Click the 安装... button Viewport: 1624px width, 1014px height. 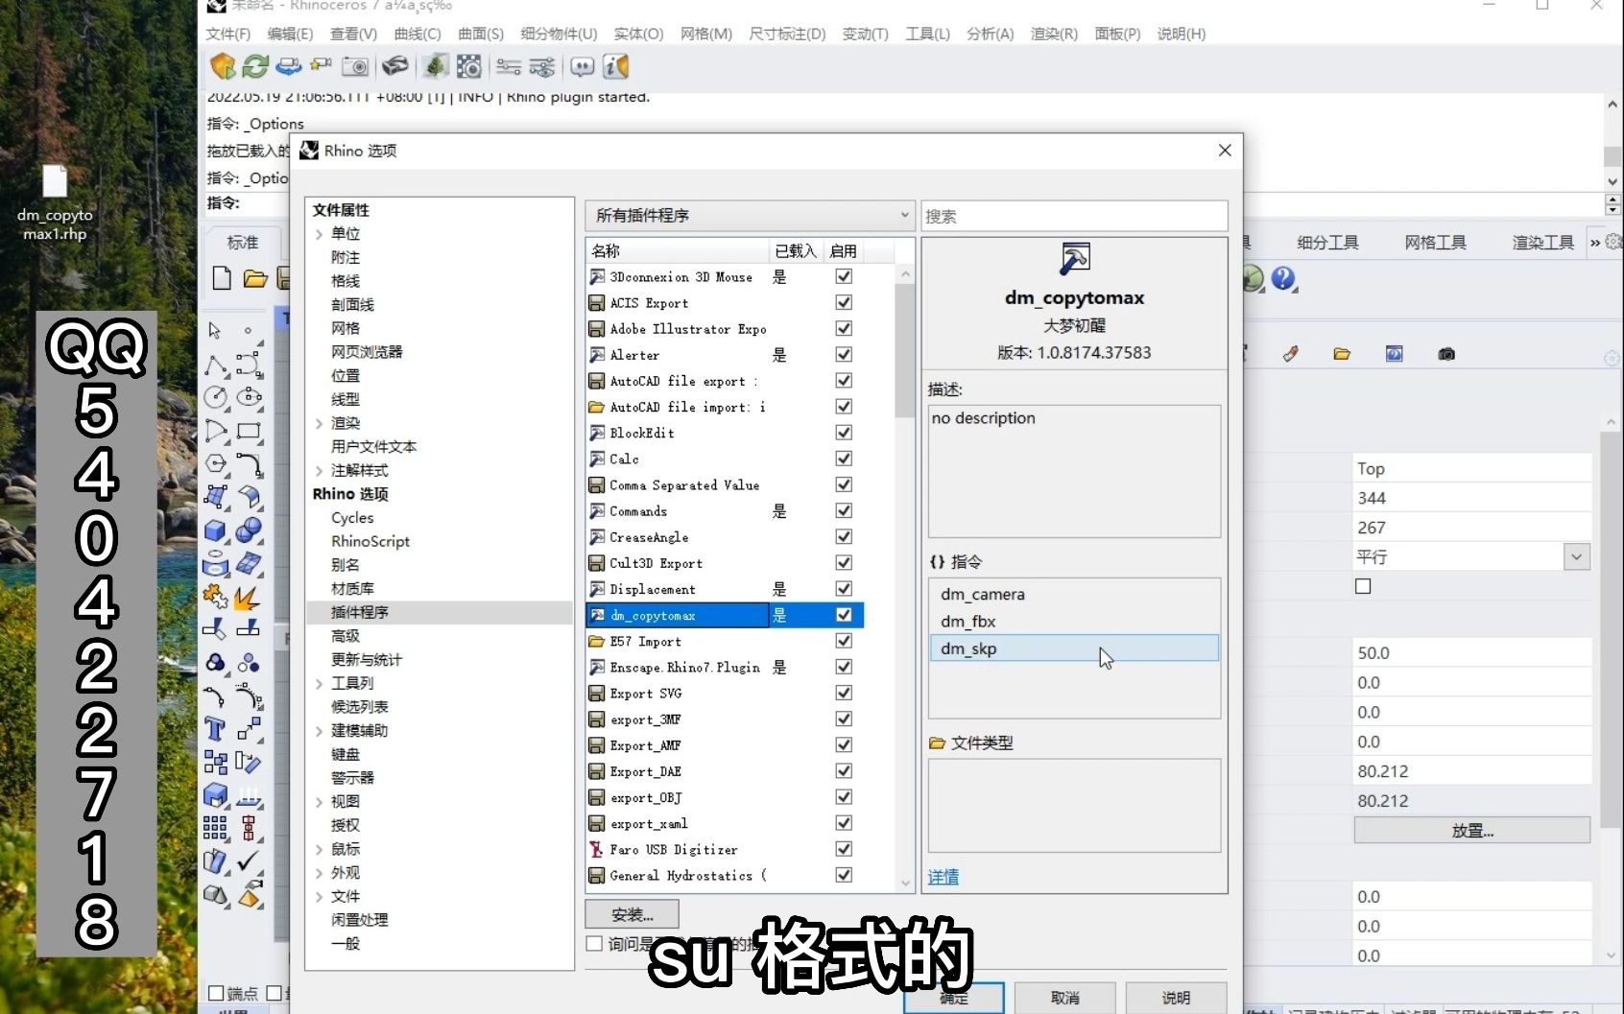(x=632, y=915)
